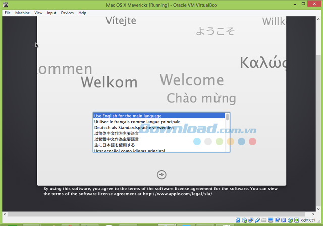Click the gray shared folders status icon
Viewport: 323px width, 226px height.
264,220
